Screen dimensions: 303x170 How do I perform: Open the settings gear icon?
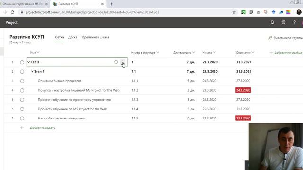point(283,22)
